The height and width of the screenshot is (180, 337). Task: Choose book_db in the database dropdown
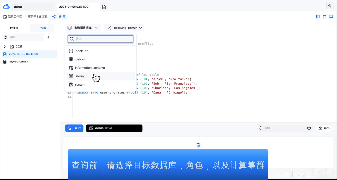[x=82, y=51]
